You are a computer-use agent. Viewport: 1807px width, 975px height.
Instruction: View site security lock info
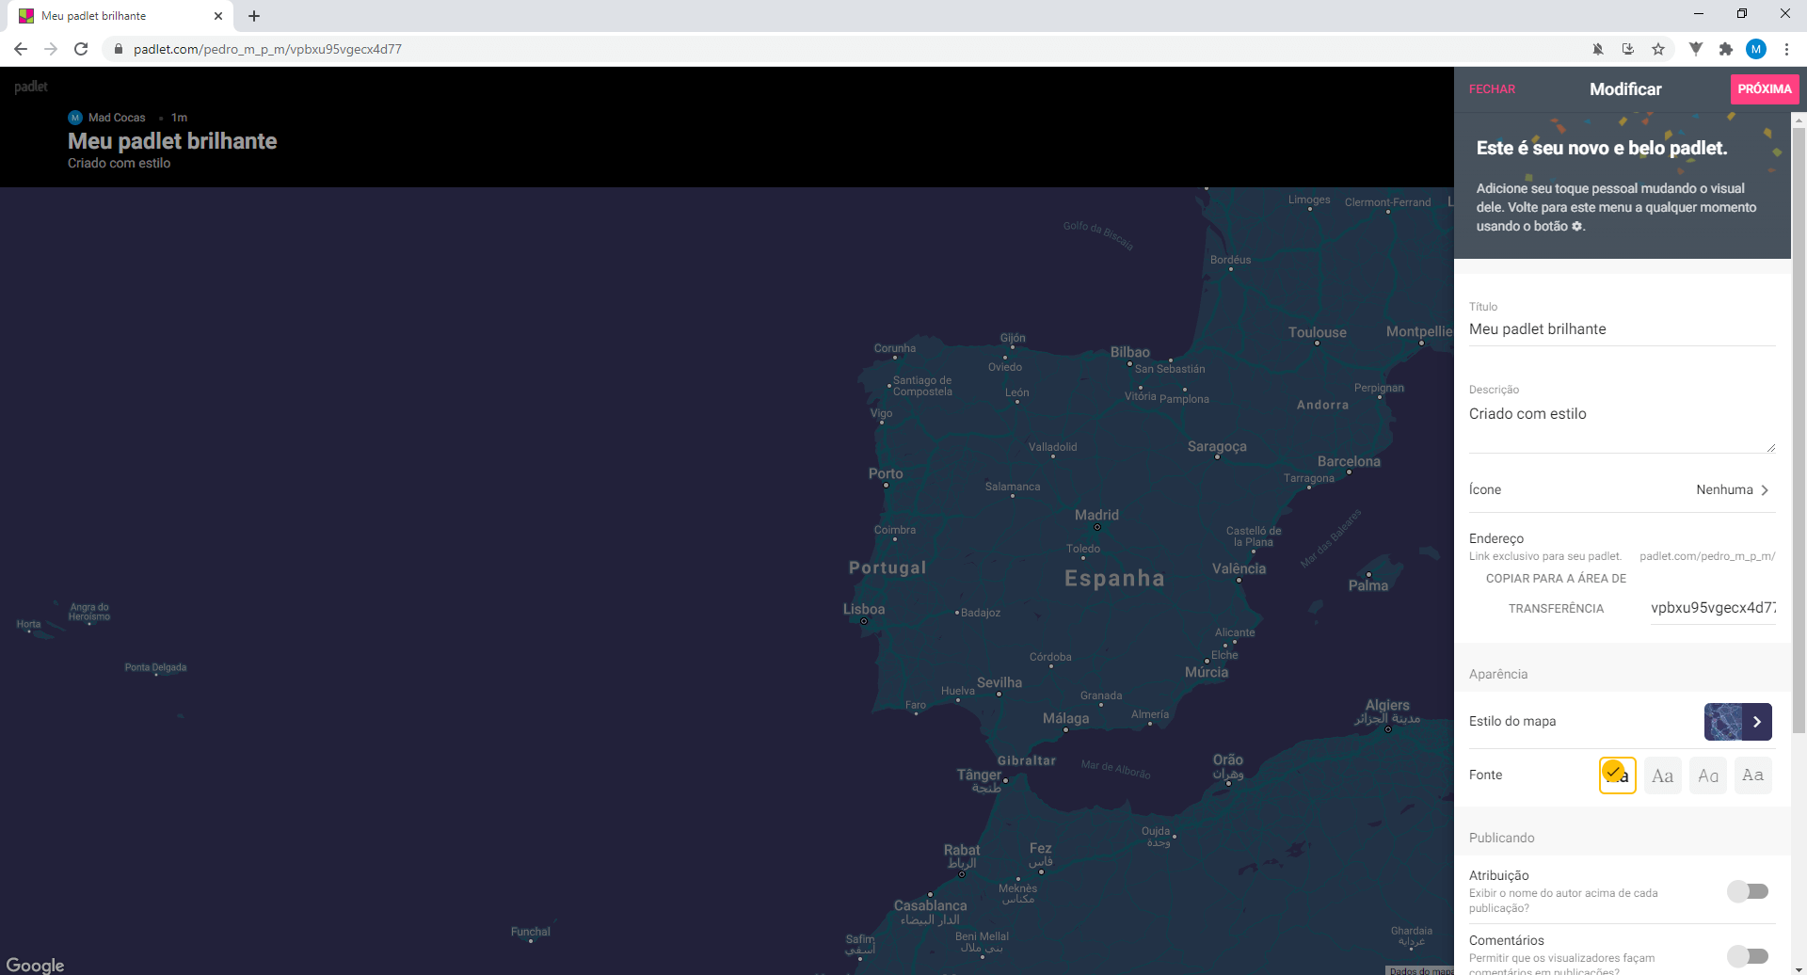(x=119, y=49)
